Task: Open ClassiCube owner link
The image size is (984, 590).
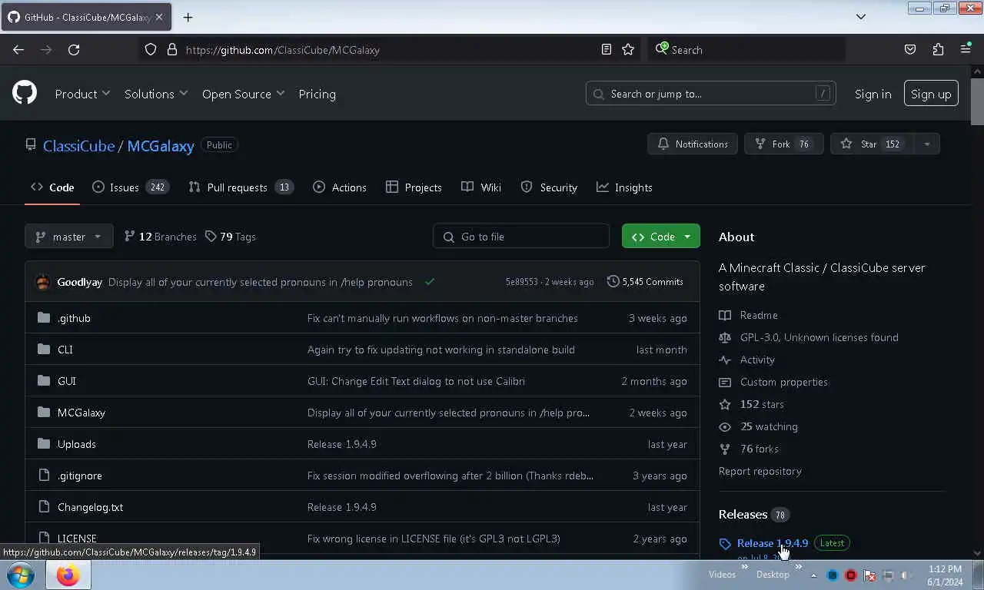Action: click(x=78, y=146)
